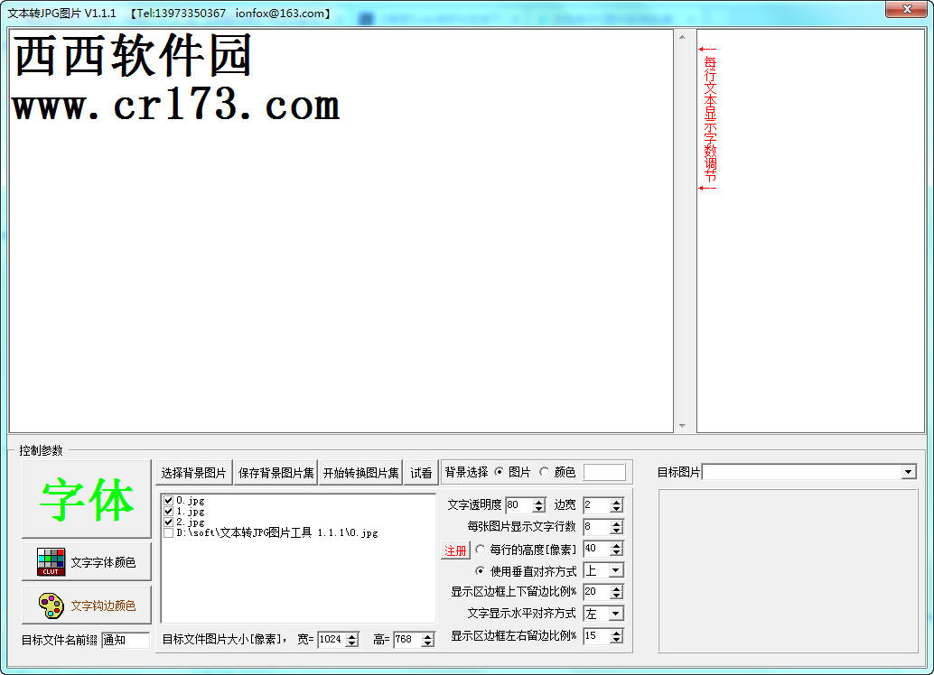
Task: Select 颜色 as the background type
Action: pos(544,472)
